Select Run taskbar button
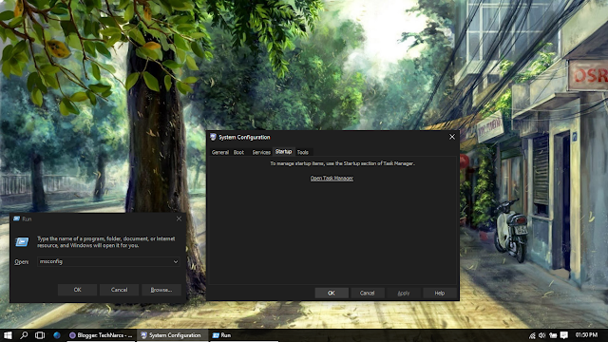The width and height of the screenshot is (608, 342). [x=243, y=335]
